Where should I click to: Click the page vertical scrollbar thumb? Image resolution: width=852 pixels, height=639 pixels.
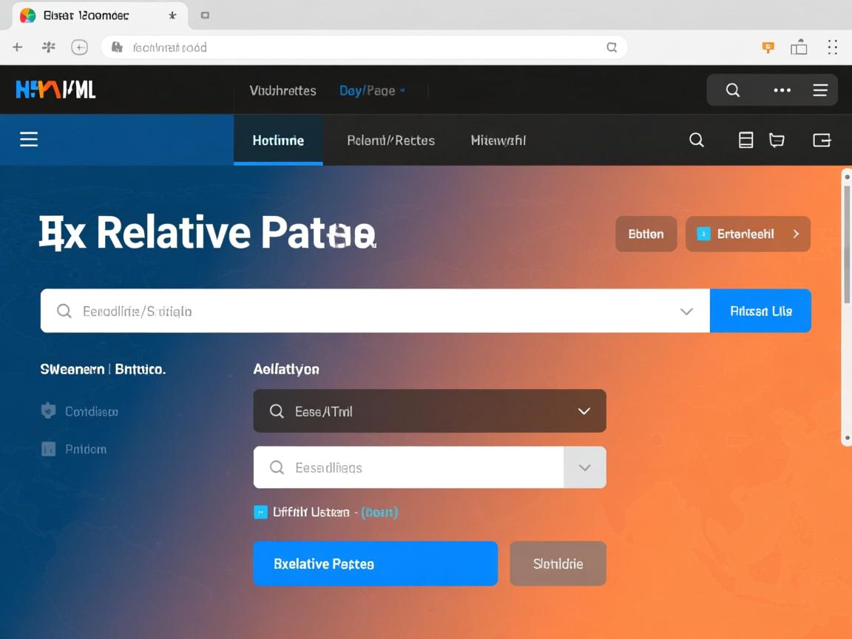point(848,244)
